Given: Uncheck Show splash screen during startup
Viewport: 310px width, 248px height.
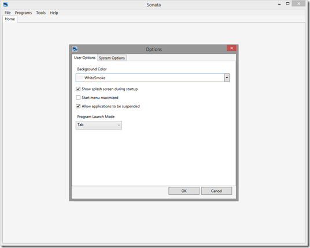Looking at the screenshot, I should point(78,89).
